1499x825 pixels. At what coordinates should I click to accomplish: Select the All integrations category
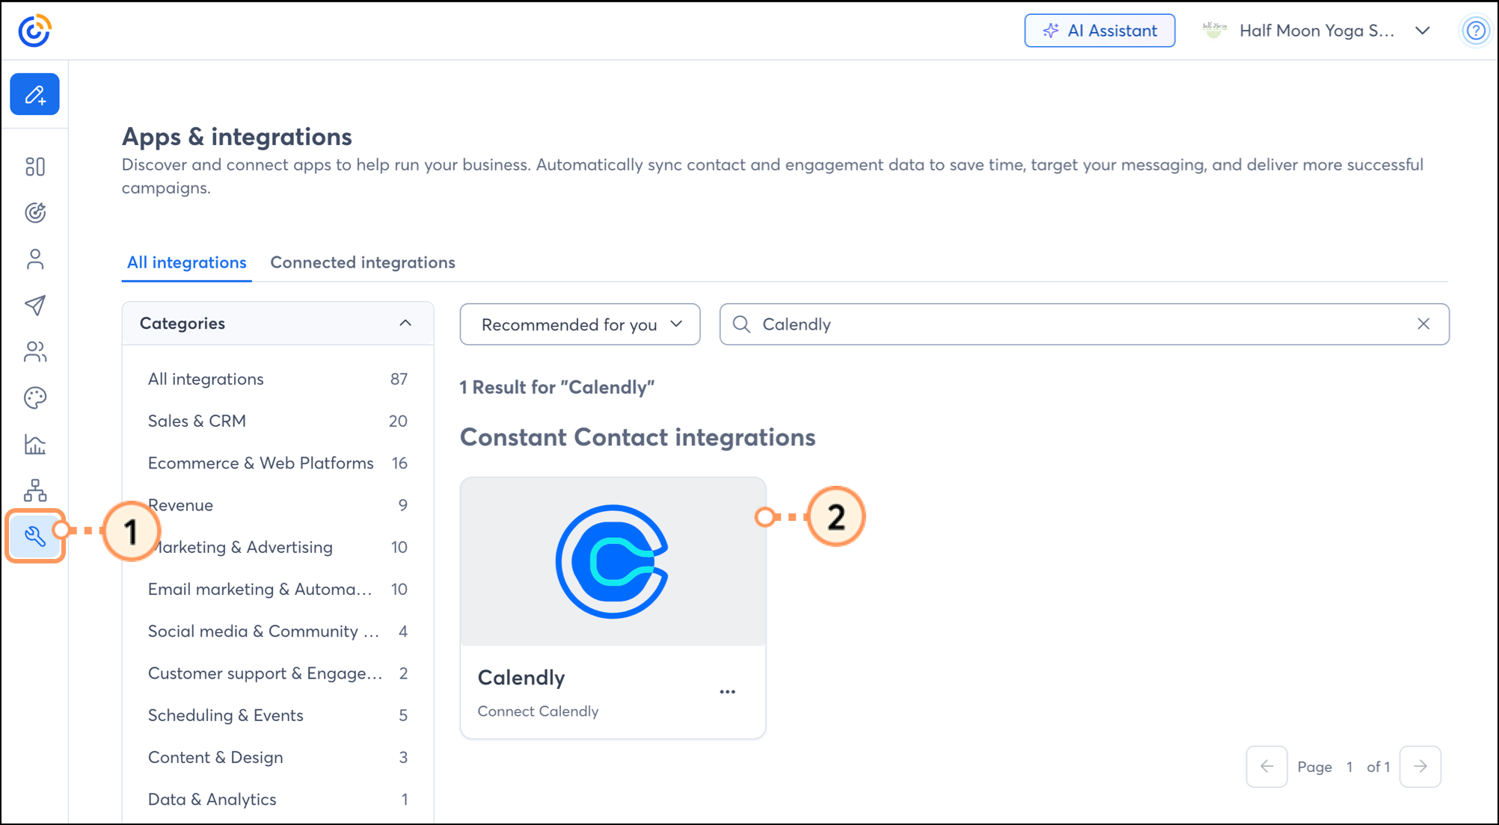278,379
